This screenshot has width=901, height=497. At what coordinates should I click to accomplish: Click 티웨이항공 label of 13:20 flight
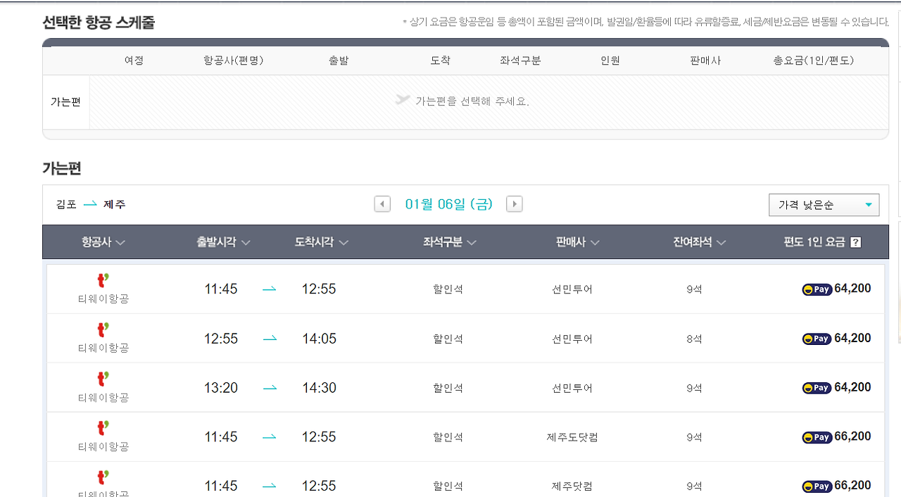point(103,398)
